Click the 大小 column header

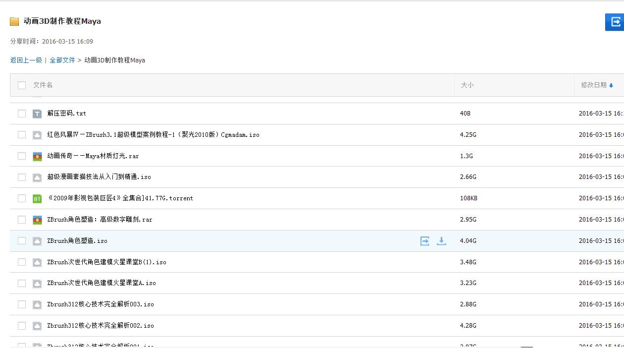pyautogui.click(x=467, y=85)
